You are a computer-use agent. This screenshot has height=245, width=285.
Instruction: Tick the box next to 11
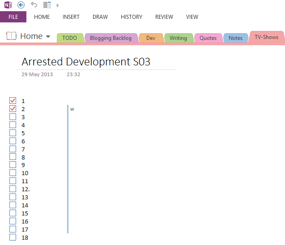click(13, 181)
